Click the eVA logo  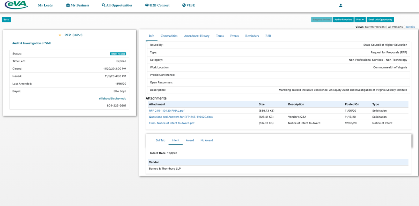(16, 5)
